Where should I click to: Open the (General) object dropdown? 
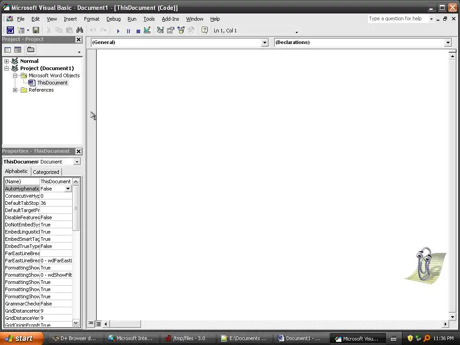coord(265,43)
